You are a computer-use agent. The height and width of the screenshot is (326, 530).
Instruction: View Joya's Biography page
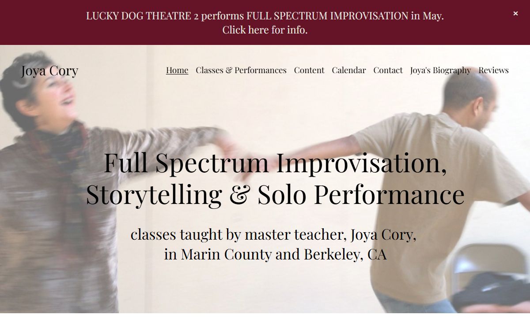tap(440, 70)
